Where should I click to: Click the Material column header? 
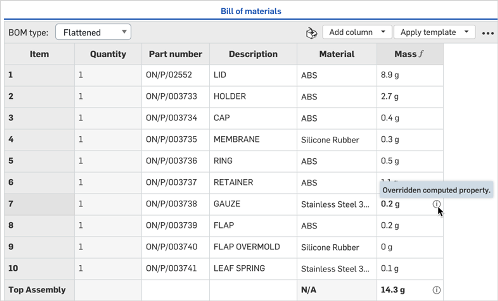click(x=337, y=54)
